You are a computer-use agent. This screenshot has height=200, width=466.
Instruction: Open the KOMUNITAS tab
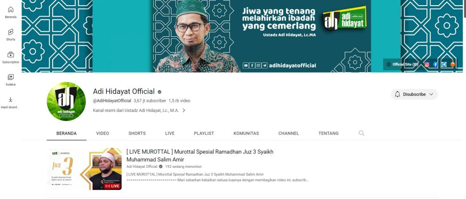click(246, 133)
